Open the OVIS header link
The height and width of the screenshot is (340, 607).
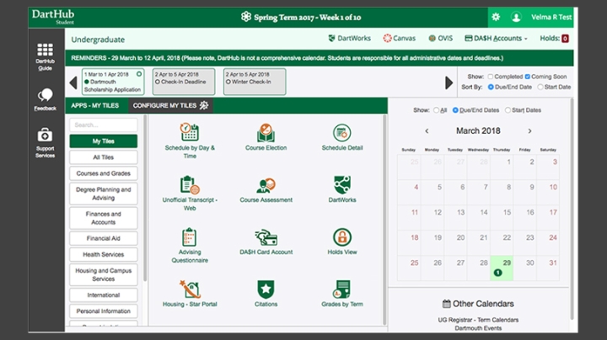[x=441, y=38]
